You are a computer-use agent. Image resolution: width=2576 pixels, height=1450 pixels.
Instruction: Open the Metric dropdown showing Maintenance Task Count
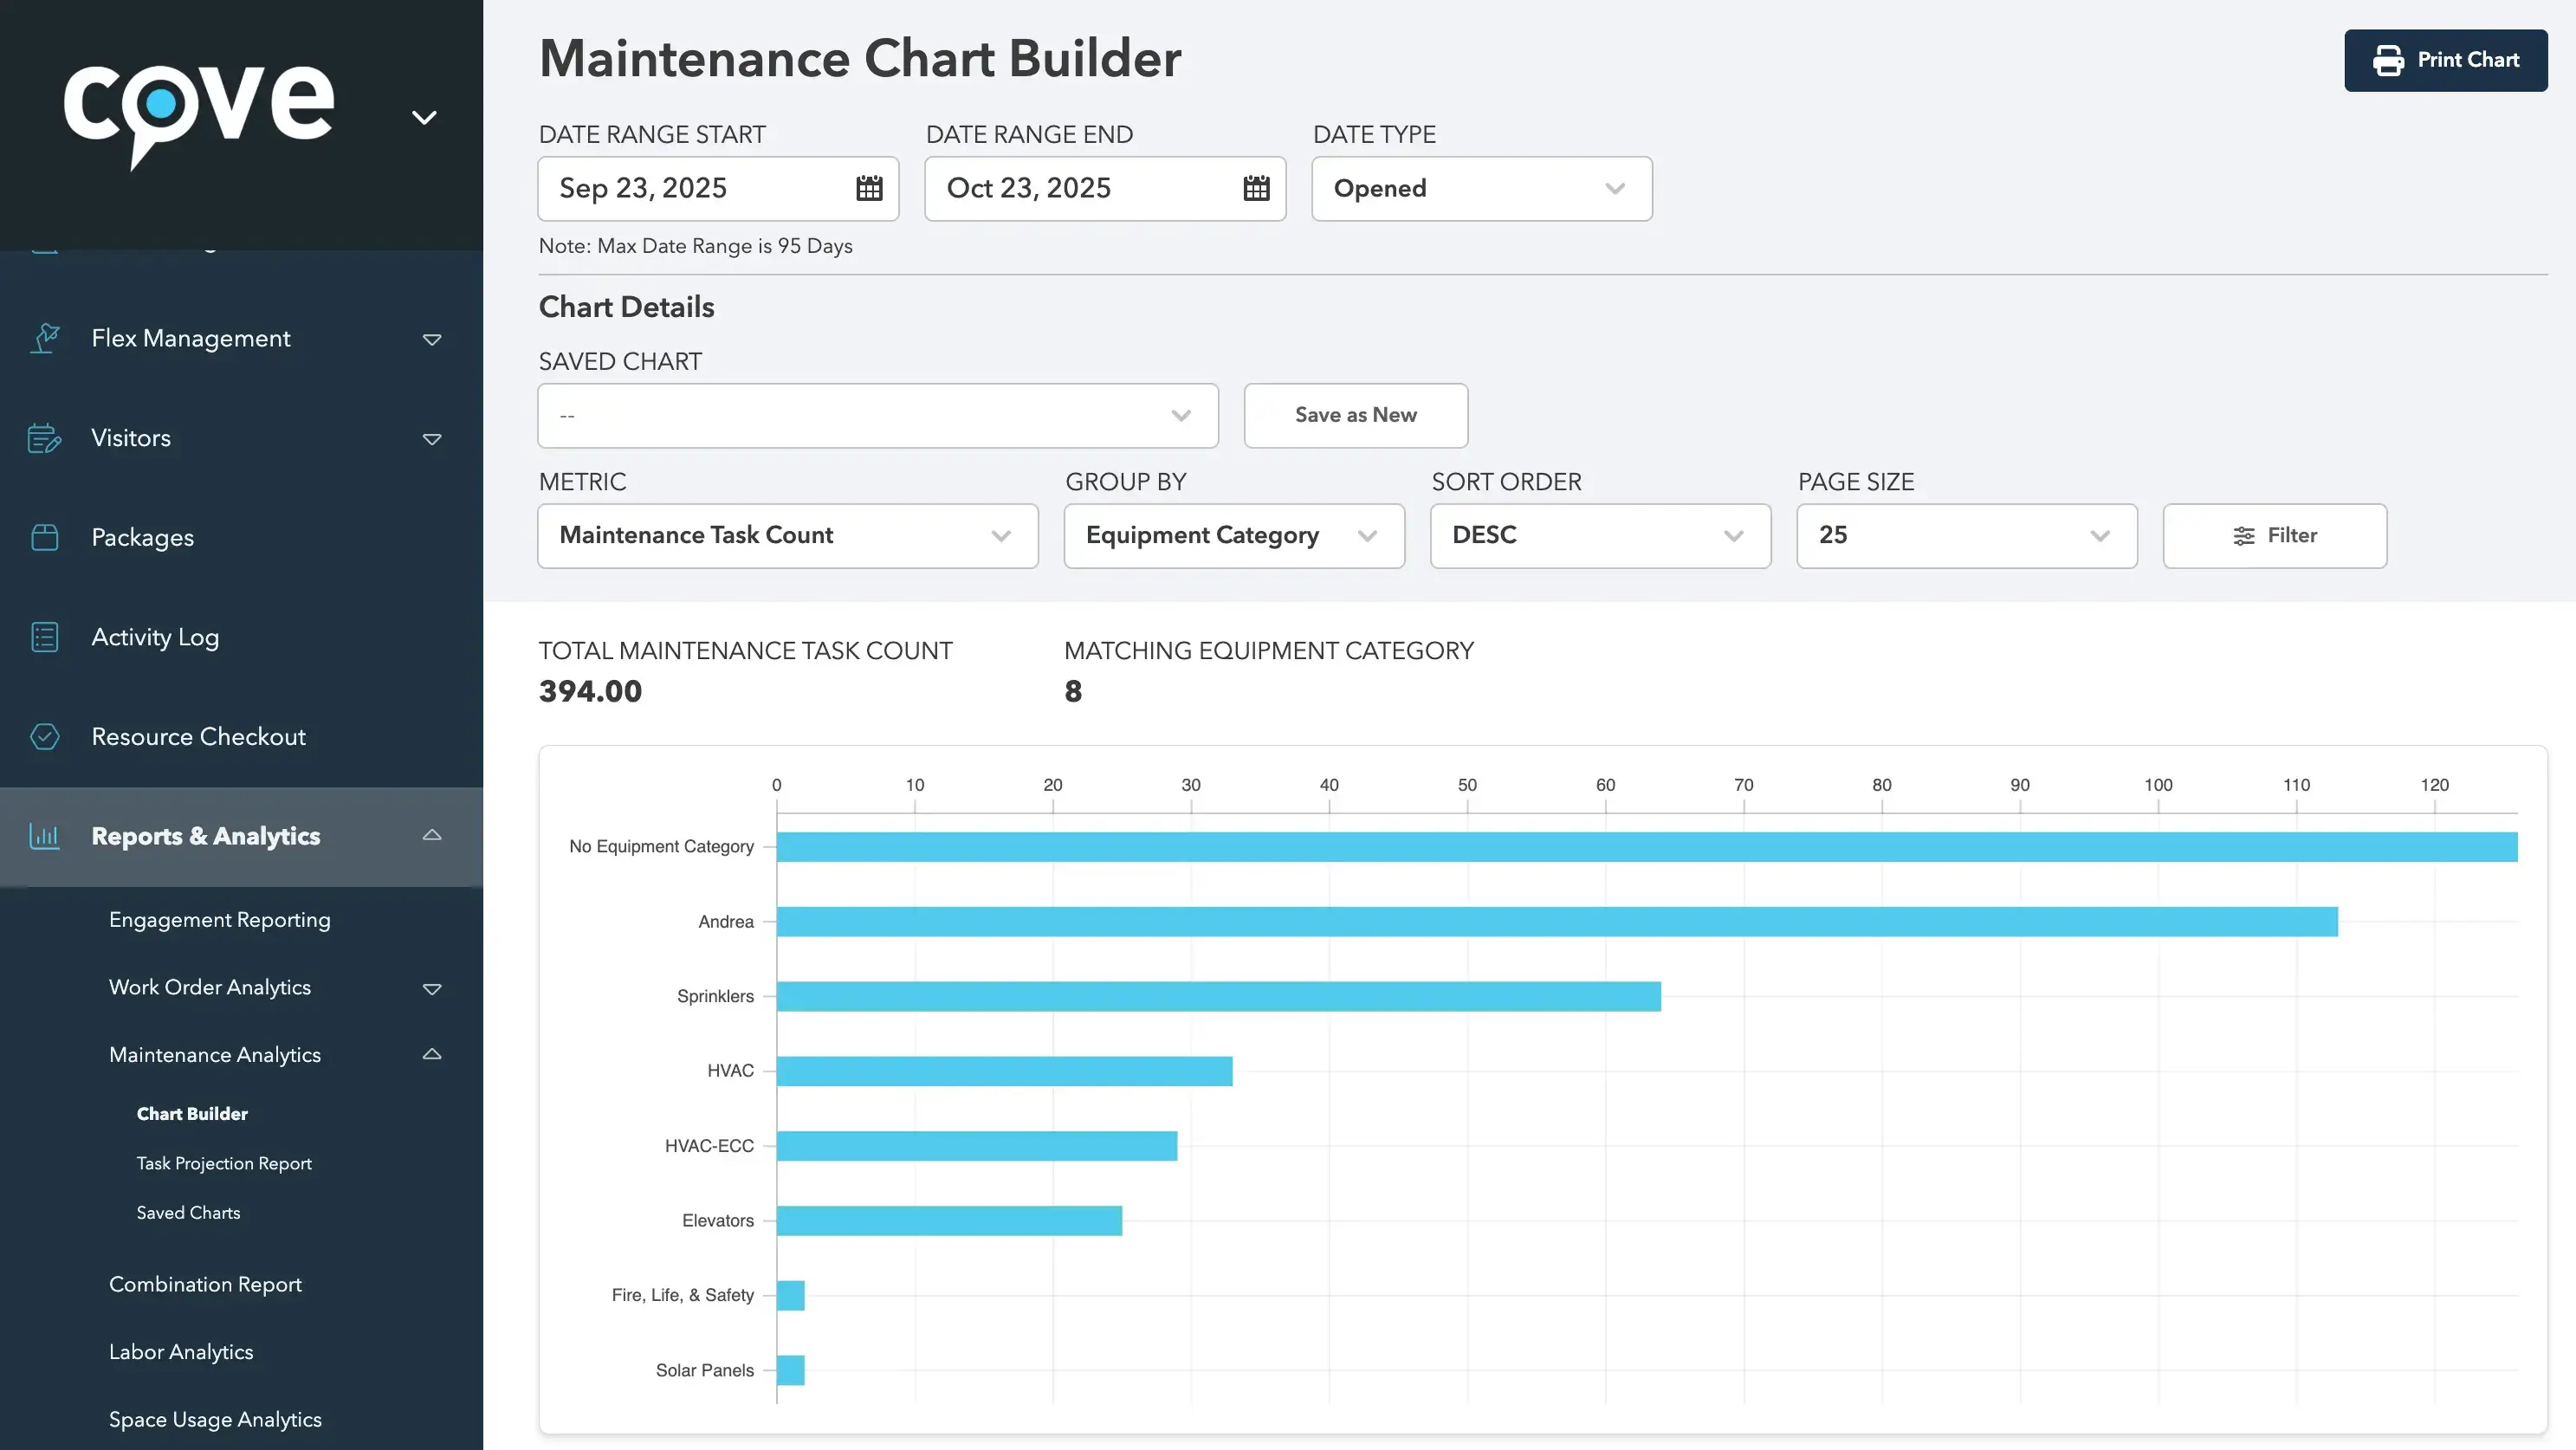pos(787,536)
